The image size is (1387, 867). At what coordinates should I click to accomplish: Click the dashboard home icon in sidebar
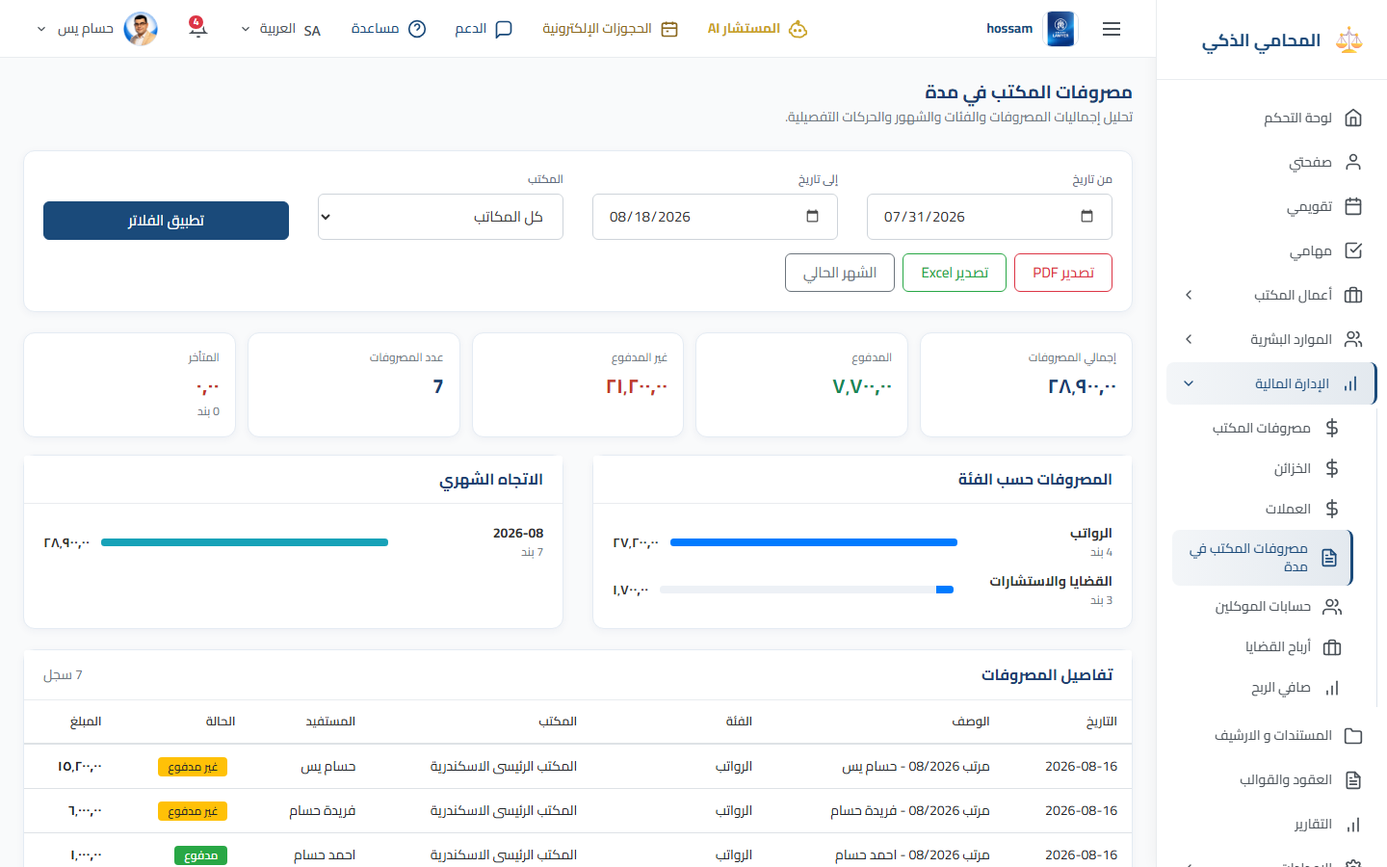(1353, 118)
